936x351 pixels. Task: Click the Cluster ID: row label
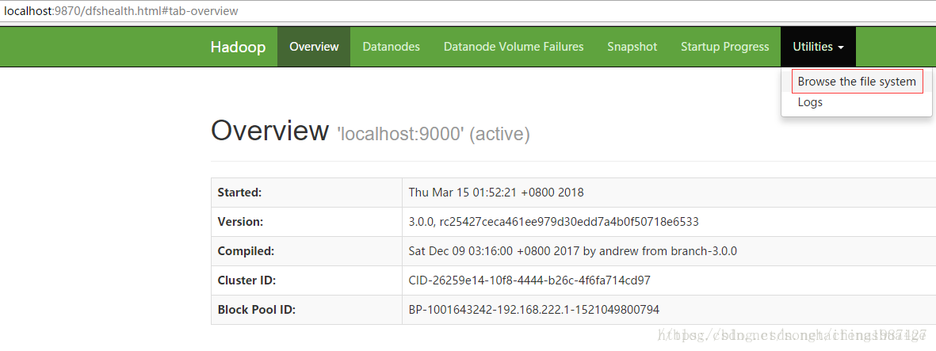[x=246, y=280]
